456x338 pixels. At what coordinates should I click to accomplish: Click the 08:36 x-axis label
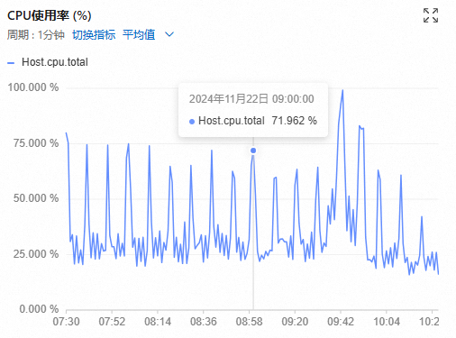tap(204, 322)
